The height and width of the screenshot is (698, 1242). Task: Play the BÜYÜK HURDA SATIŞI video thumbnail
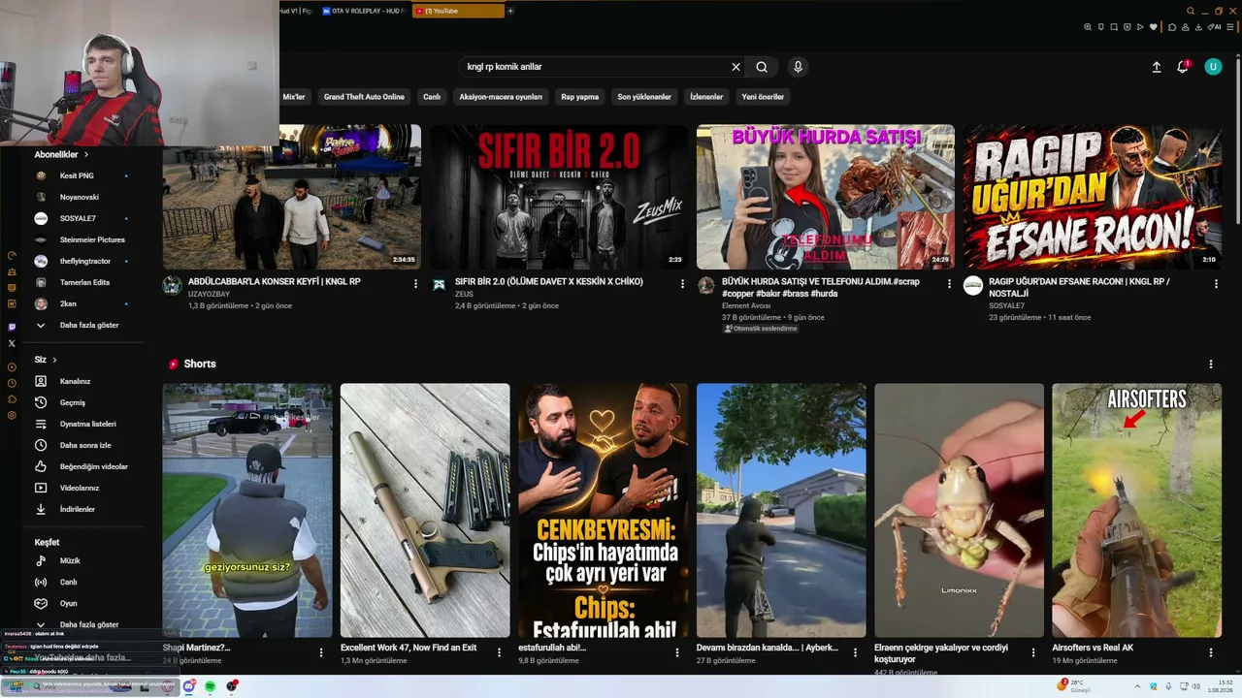tap(826, 197)
